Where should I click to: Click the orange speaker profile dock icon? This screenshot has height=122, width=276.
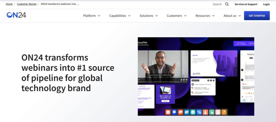tap(205, 112)
